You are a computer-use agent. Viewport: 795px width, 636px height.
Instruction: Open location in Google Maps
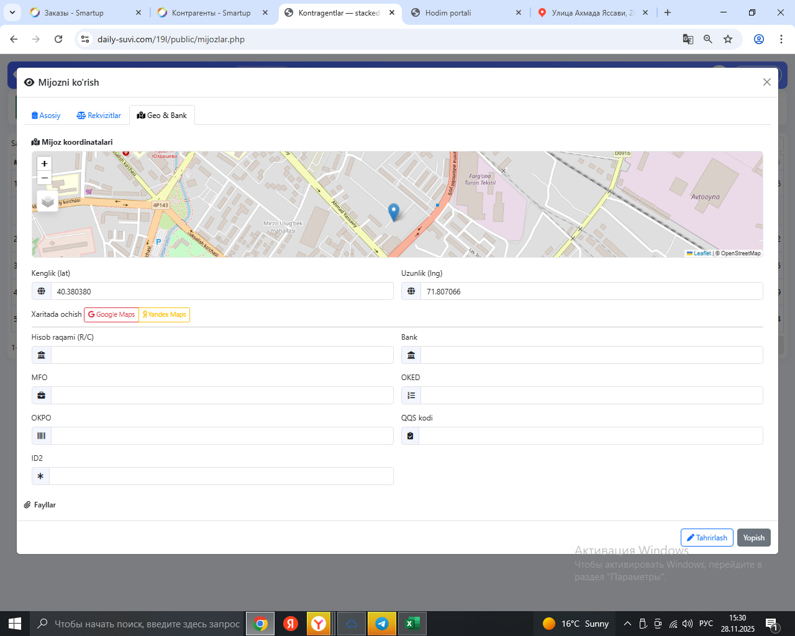[x=112, y=315]
